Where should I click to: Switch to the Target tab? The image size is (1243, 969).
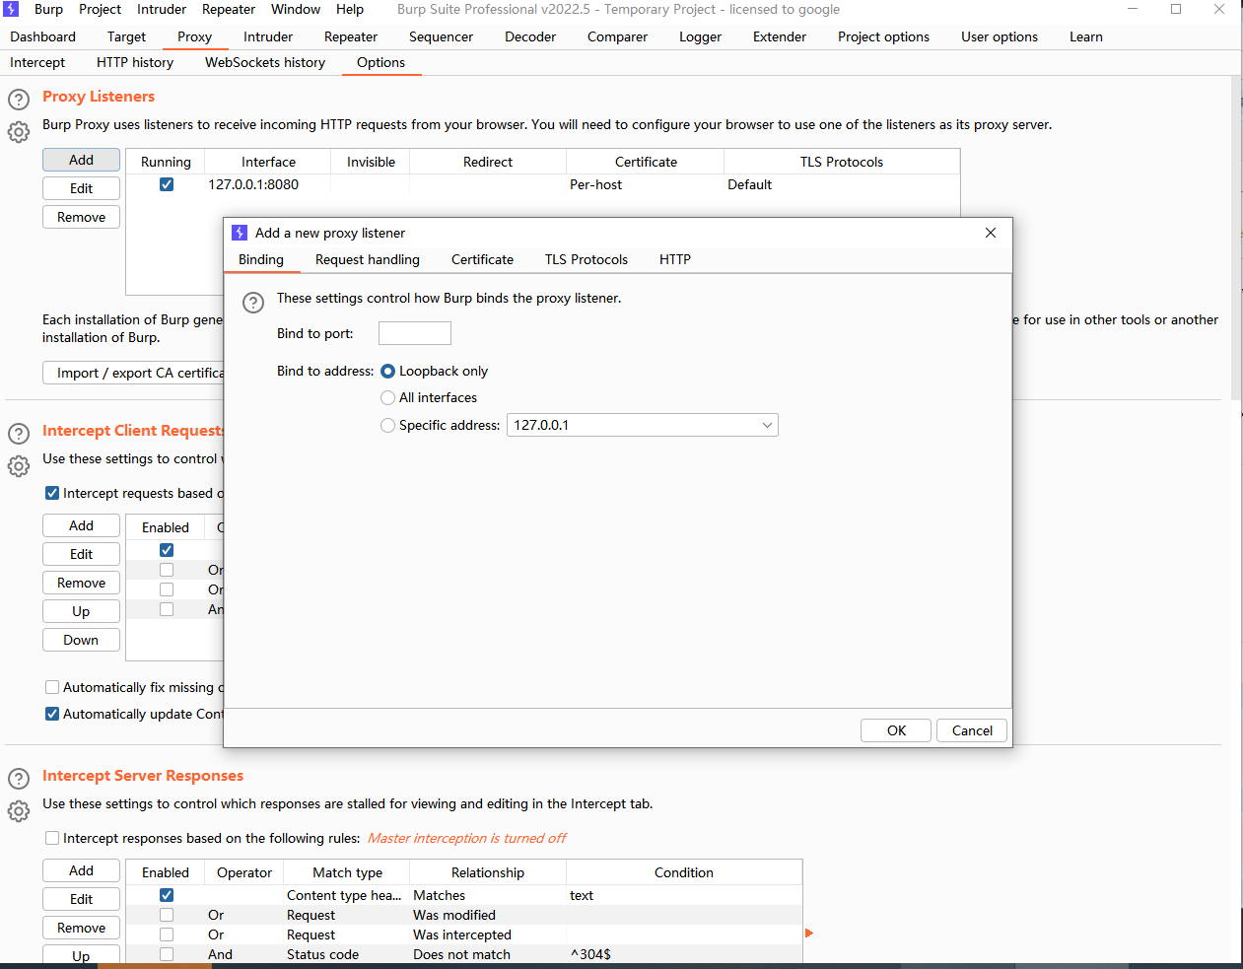click(126, 36)
